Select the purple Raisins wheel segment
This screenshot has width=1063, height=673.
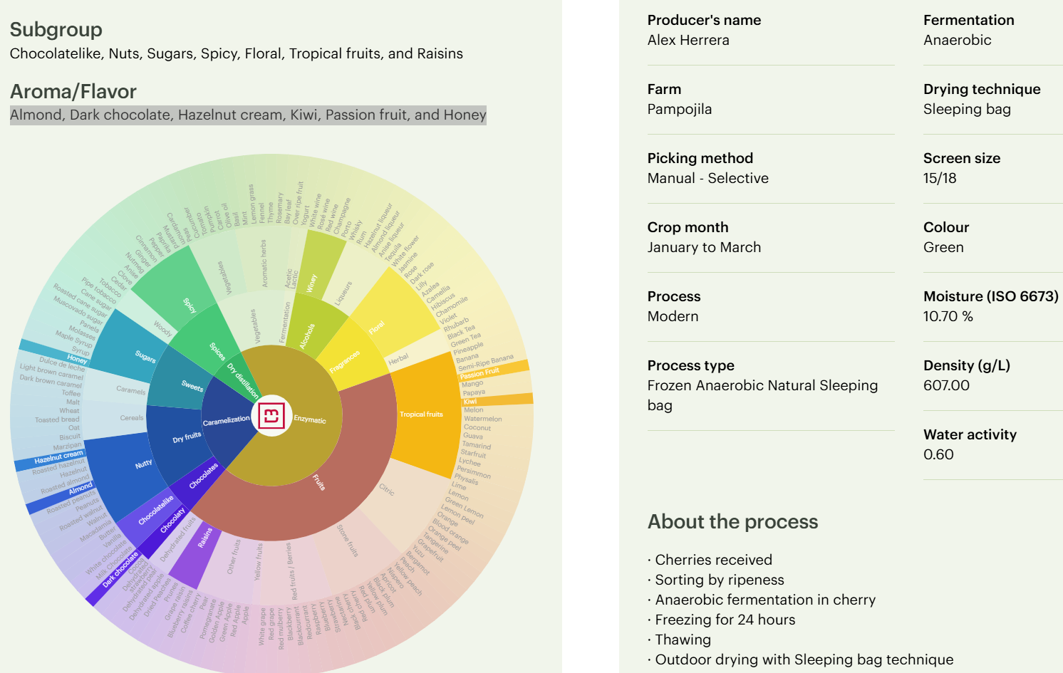204,538
